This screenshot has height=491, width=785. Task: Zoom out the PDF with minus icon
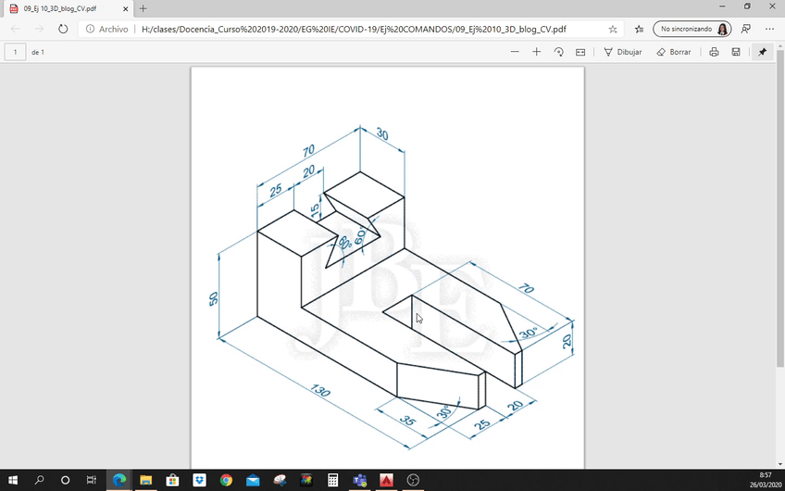(x=515, y=52)
